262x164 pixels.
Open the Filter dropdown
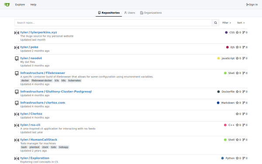pyautogui.click(x=227, y=23)
